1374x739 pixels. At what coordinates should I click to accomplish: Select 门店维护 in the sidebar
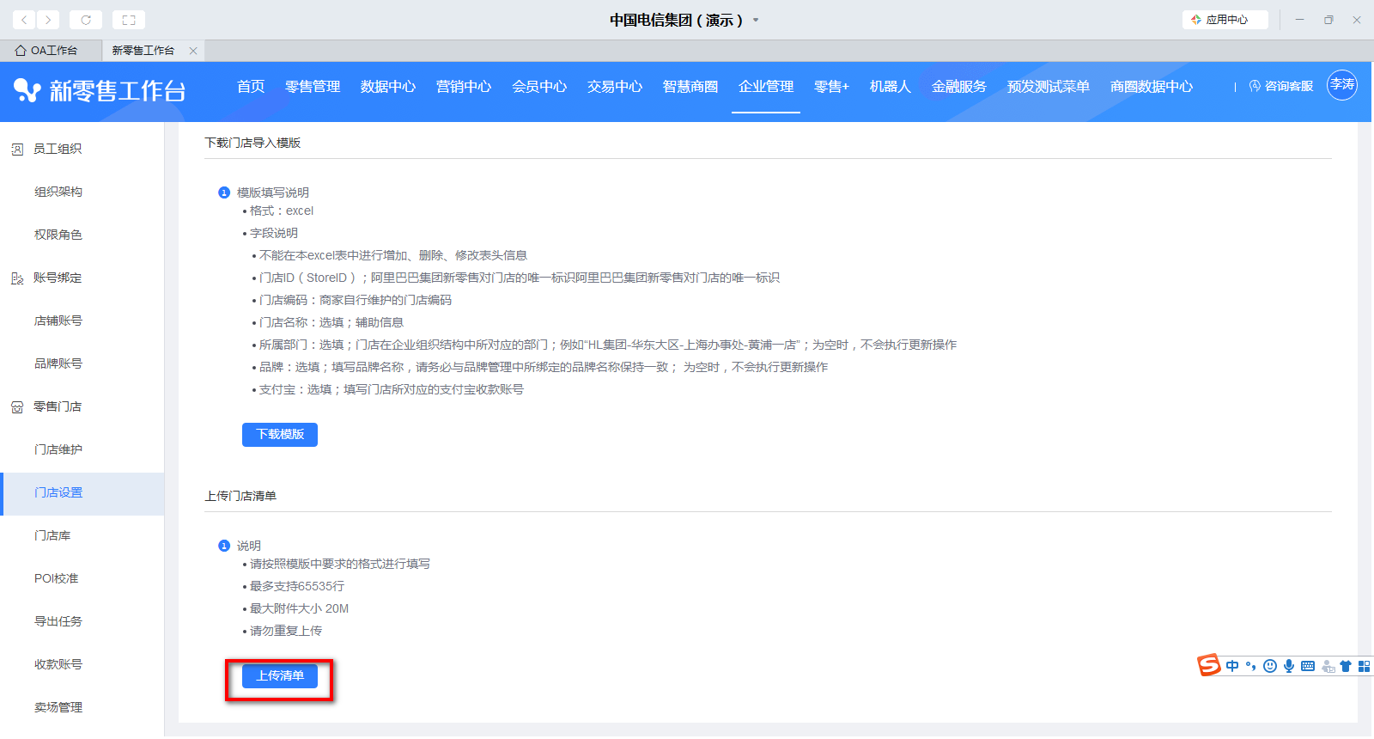pyautogui.click(x=58, y=449)
